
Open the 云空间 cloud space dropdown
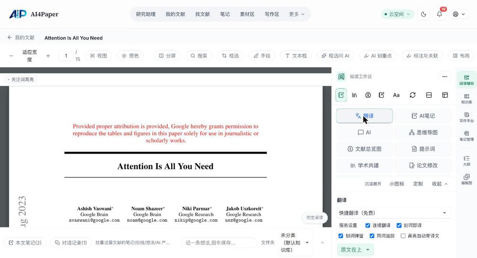397,14
